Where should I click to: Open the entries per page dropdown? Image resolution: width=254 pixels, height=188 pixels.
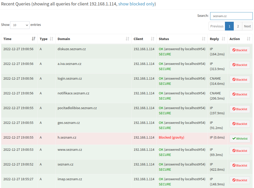click(20, 25)
